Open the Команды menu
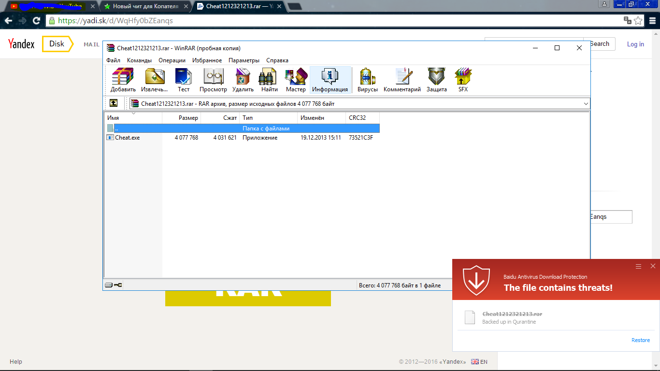The width and height of the screenshot is (660, 371). coord(140,60)
